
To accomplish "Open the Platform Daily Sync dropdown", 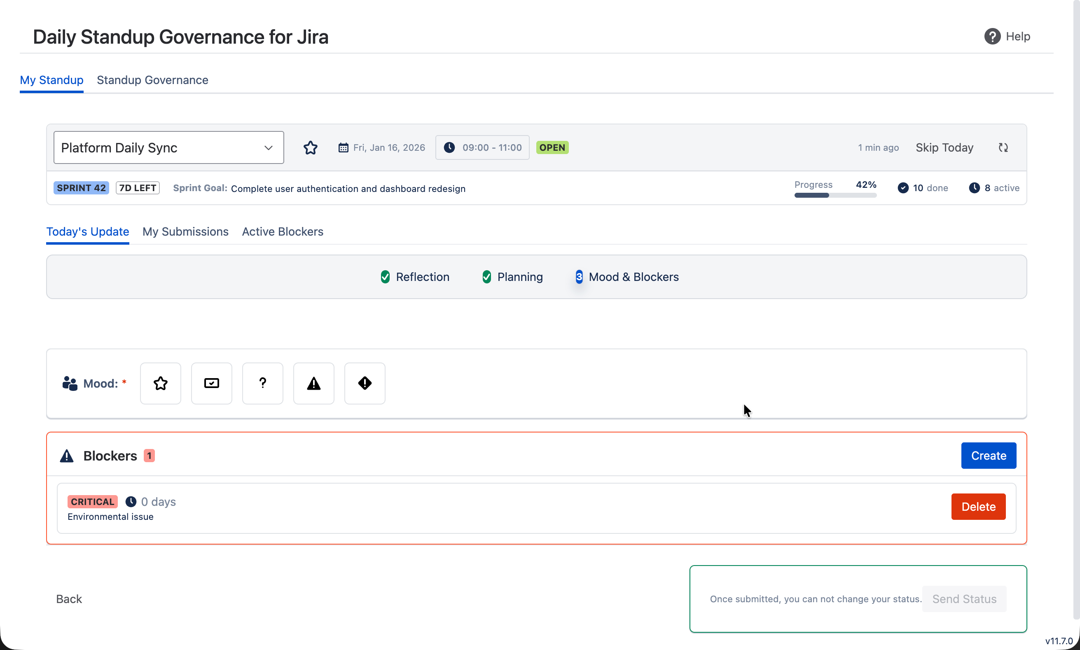I will coord(168,147).
